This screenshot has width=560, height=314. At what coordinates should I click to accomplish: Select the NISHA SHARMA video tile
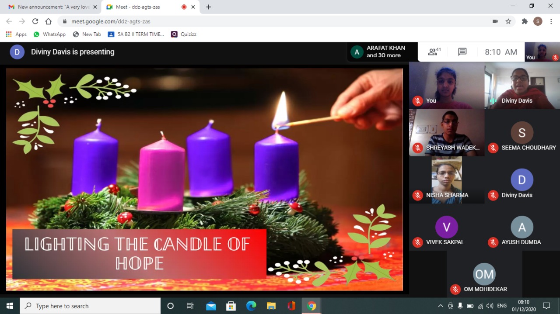click(447, 179)
